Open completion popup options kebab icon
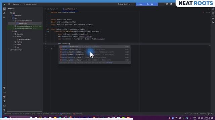215x120 pixels. pyautogui.click(x=129, y=63)
